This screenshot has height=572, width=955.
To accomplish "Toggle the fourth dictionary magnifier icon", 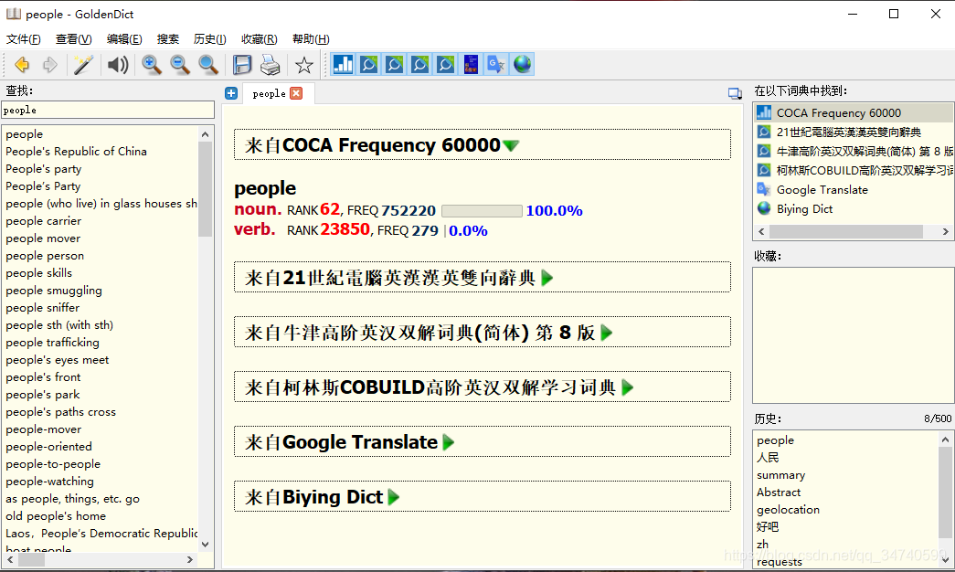I will click(419, 64).
